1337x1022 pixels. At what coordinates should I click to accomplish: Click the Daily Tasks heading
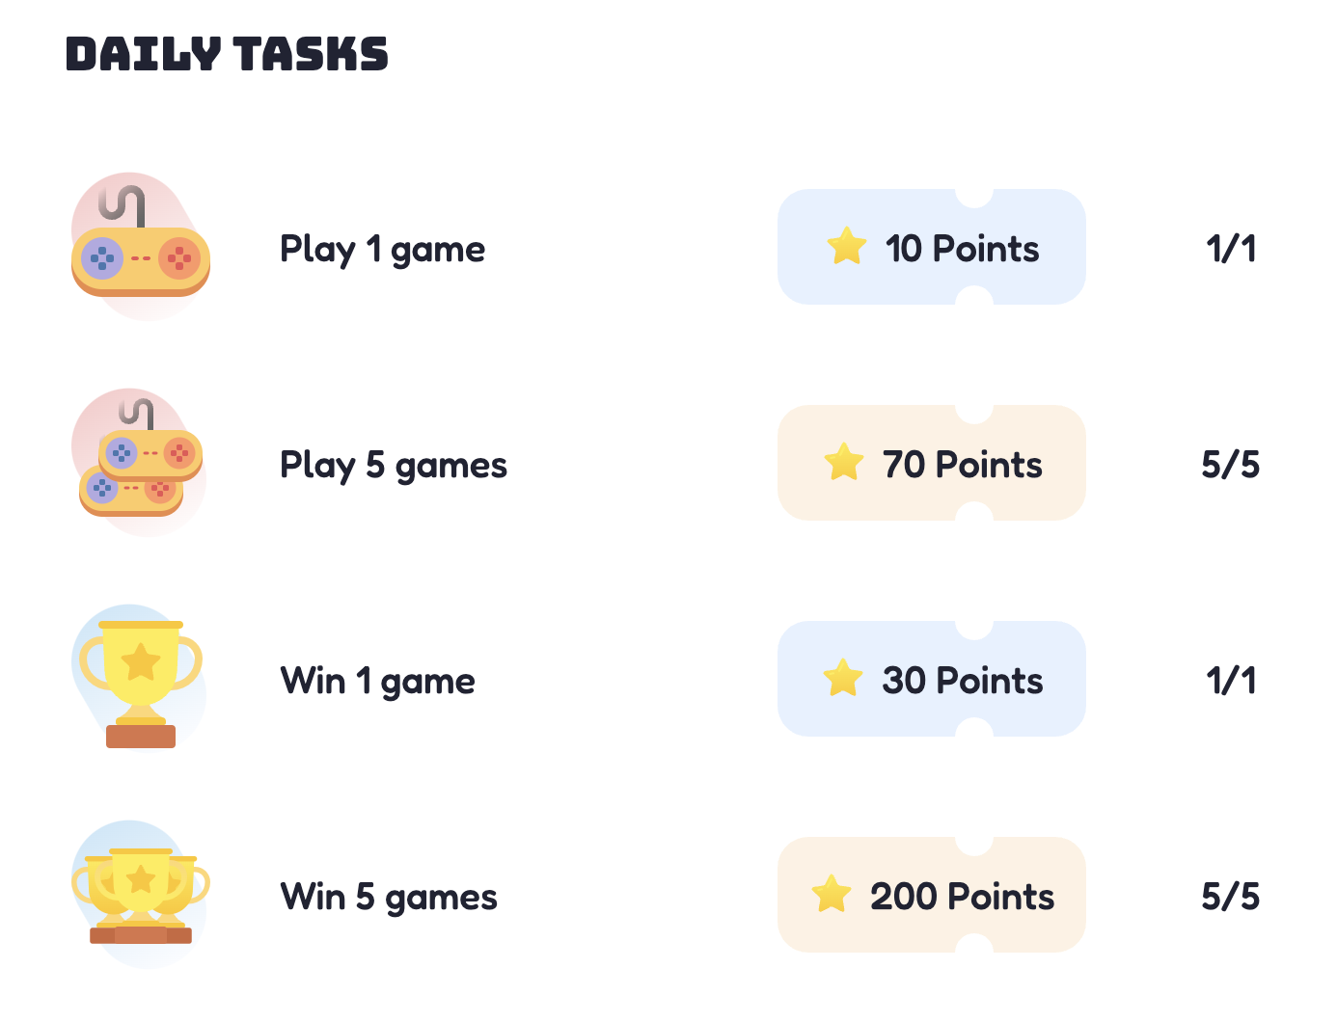pyautogui.click(x=228, y=54)
